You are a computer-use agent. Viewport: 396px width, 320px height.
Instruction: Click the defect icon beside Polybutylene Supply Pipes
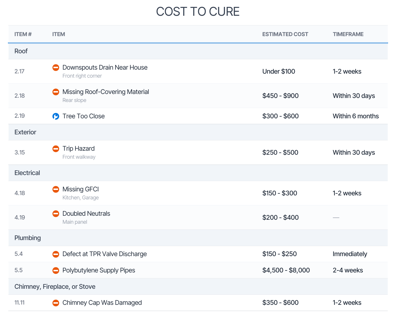(56, 270)
